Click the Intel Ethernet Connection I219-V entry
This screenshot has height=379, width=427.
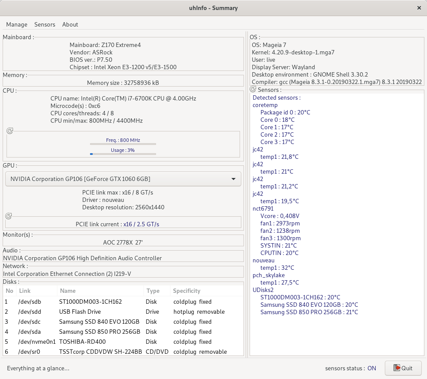point(67,274)
